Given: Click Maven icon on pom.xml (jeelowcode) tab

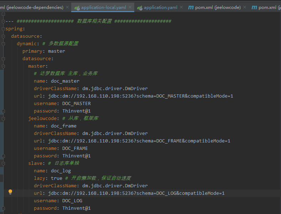Looking at the screenshot, I should tap(191, 7).
